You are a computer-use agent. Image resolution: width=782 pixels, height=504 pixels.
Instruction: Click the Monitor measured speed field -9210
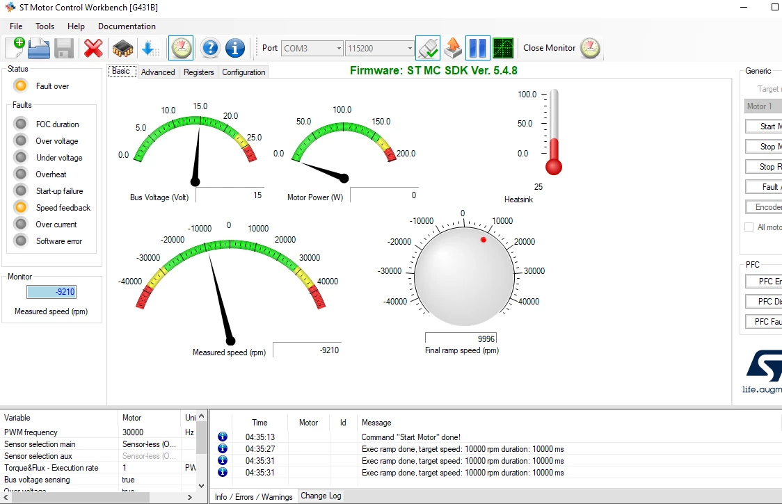tap(51, 292)
